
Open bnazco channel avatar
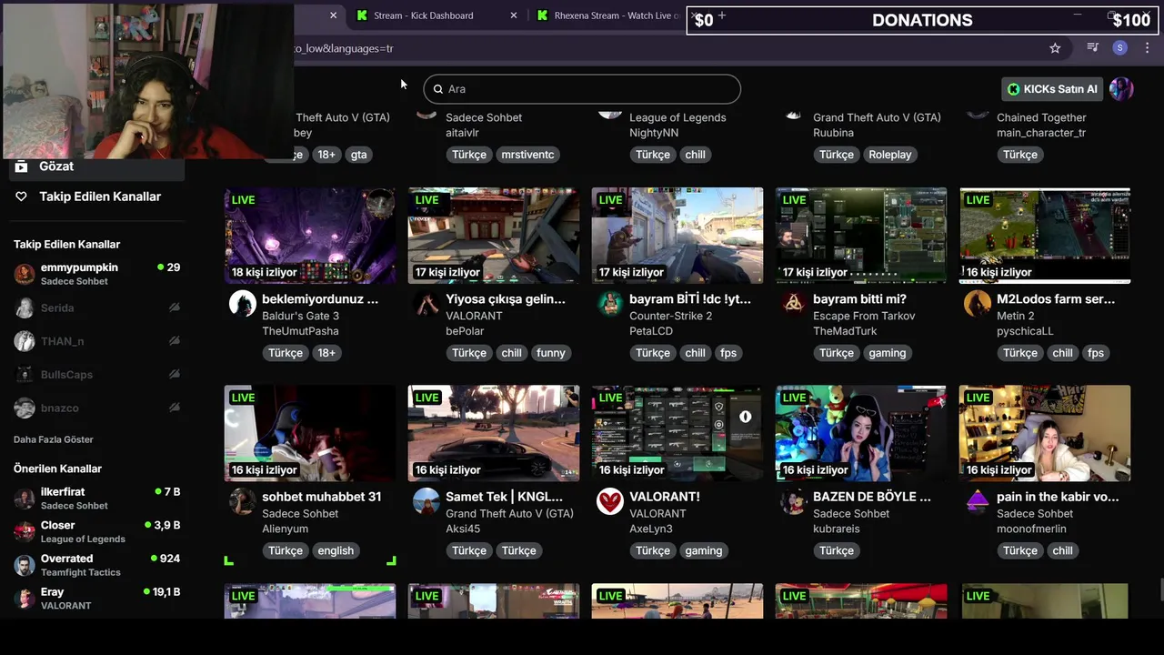(25, 408)
